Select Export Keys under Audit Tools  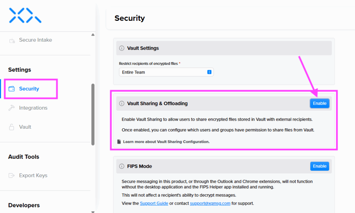click(x=33, y=176)
